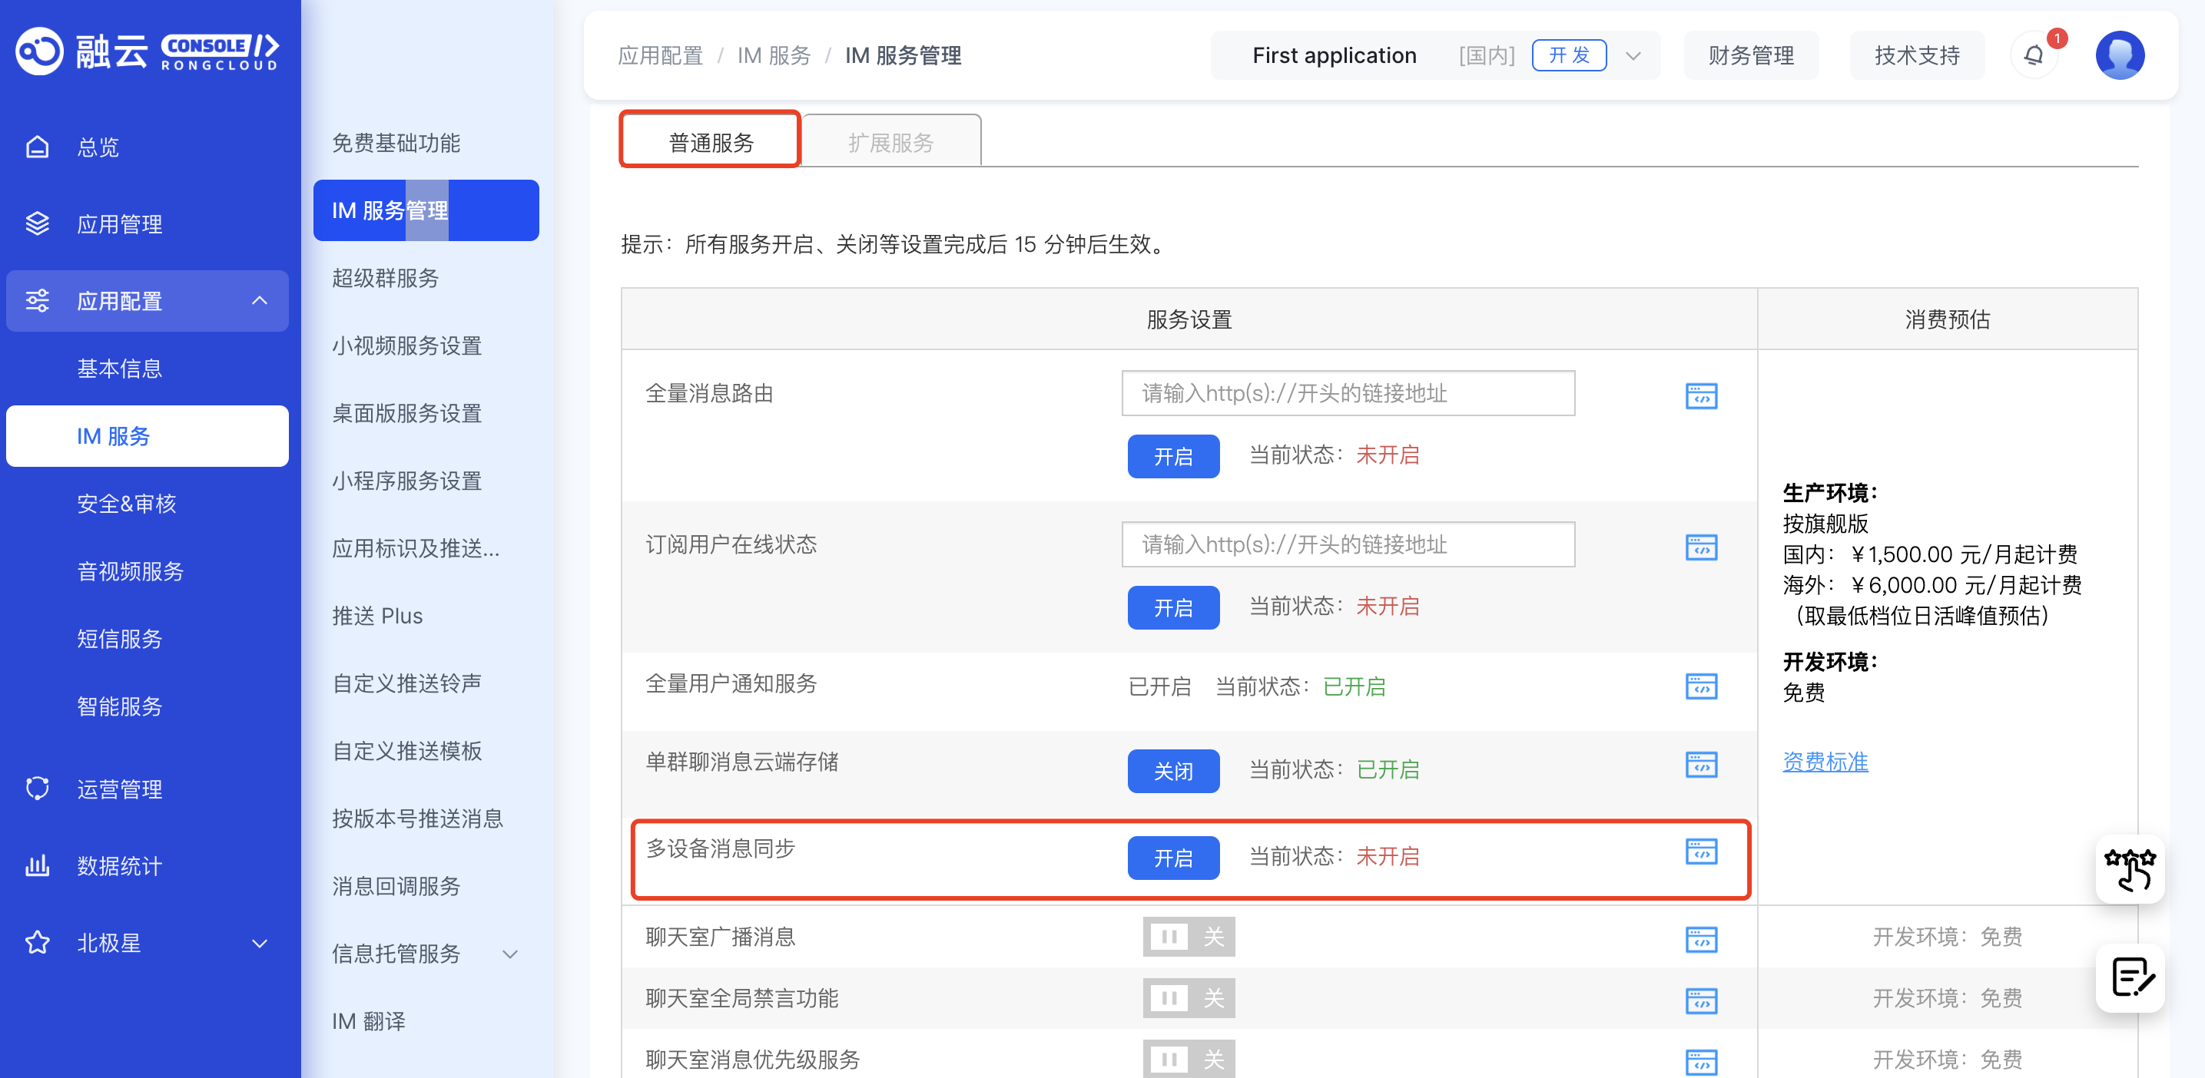Open the 资费标准 link
Viewport: 2205px width, 1078px height.
click(1824, 762)
